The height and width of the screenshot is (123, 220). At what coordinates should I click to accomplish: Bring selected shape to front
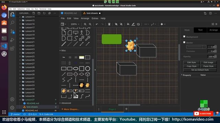(116, 24)
